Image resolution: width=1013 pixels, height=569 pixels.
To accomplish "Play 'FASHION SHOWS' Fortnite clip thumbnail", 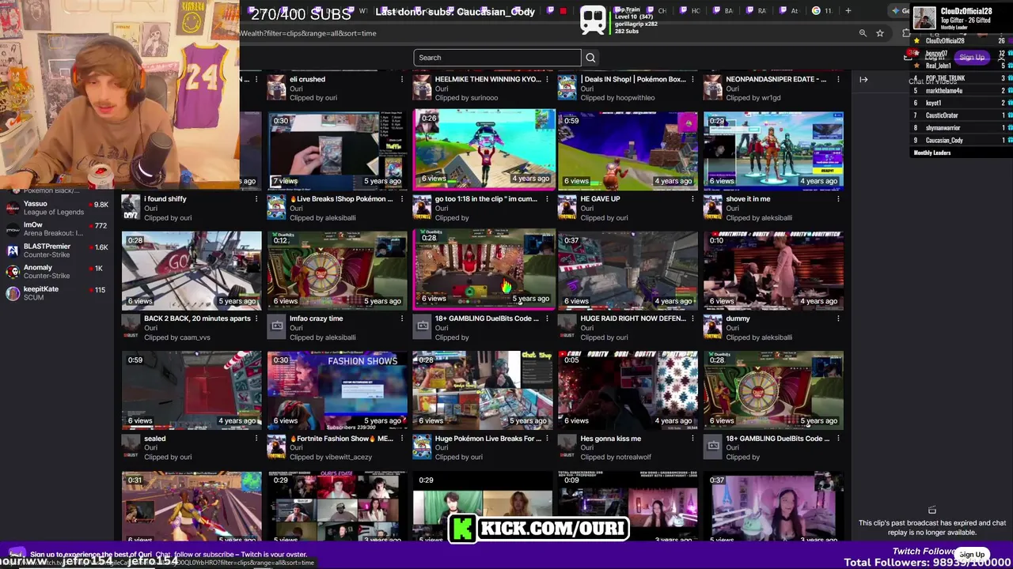I will pyautogui.click(x=337, y=390).
